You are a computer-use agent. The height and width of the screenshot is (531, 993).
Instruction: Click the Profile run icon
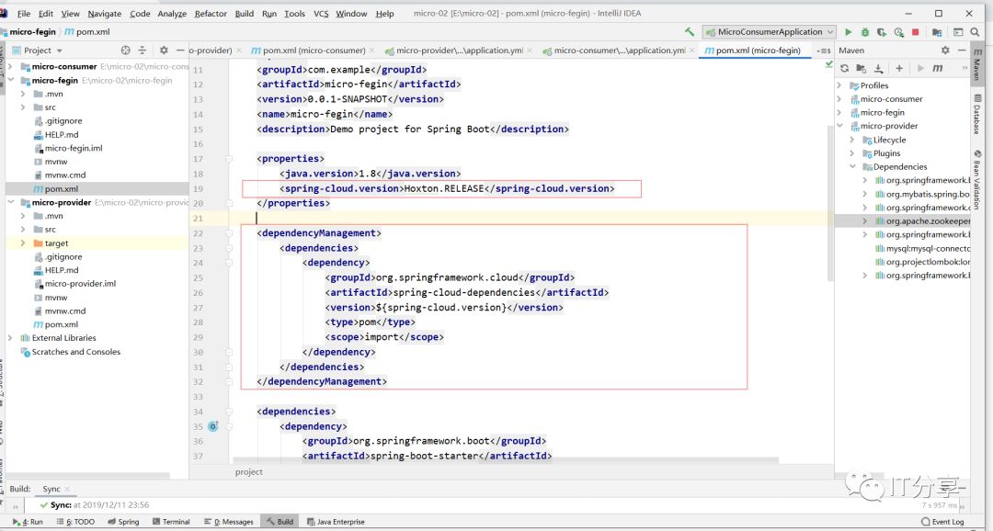pos(898,31)
